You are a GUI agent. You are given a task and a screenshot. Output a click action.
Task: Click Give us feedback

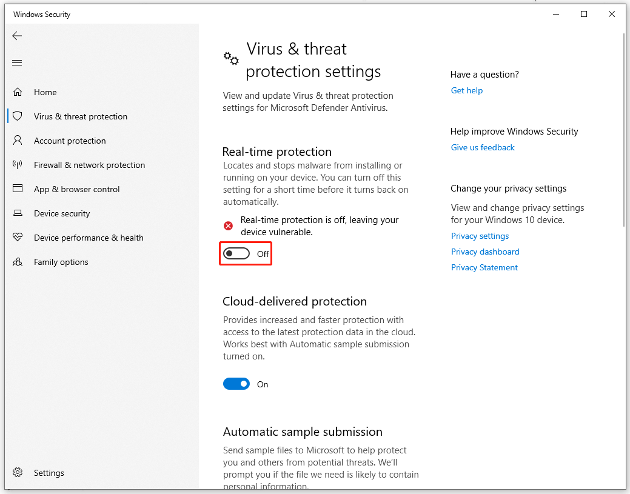(483, 147)
